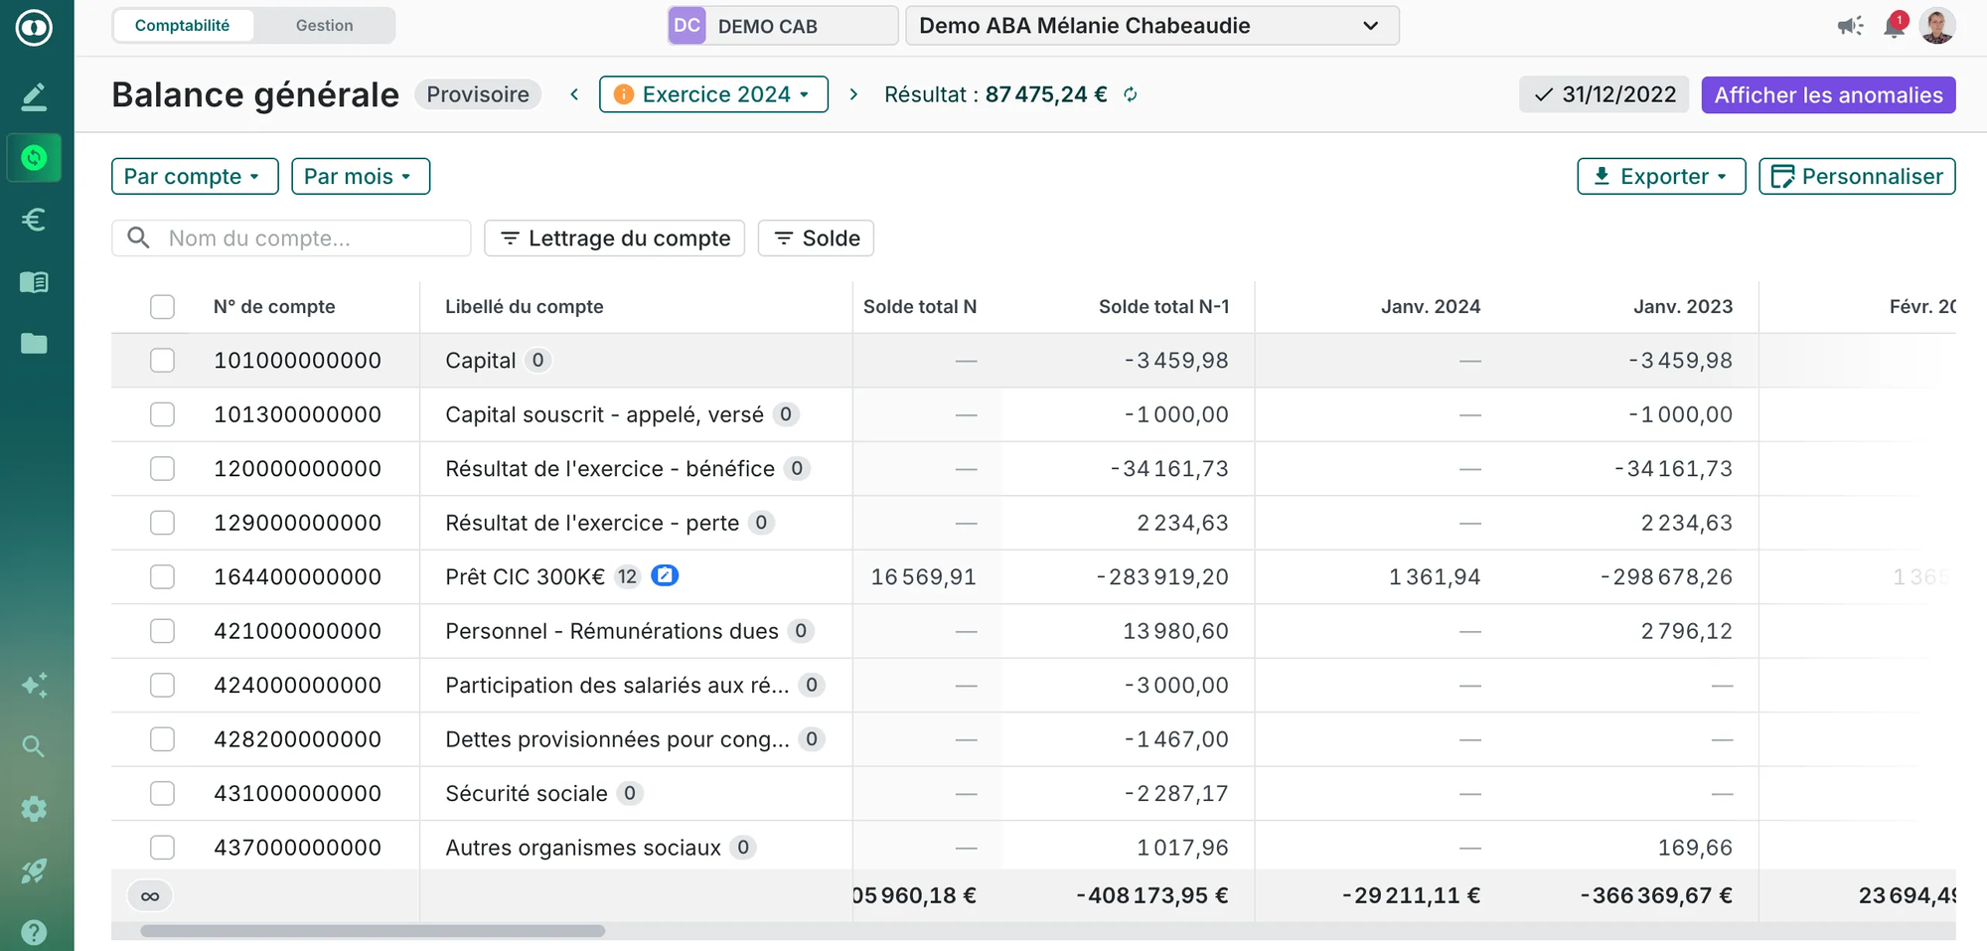Open the book ledger sidebar icon
This screenshot has width=1987, height=951.
click(34, 282)
